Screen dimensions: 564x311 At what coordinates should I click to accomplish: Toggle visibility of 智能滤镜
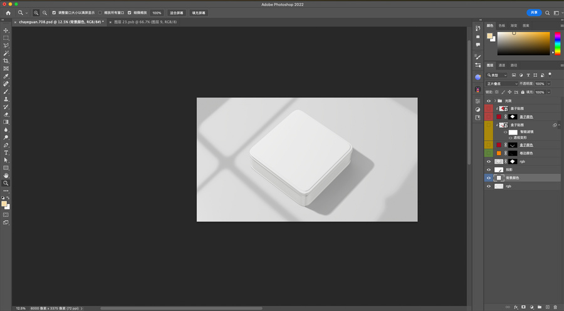505,132
